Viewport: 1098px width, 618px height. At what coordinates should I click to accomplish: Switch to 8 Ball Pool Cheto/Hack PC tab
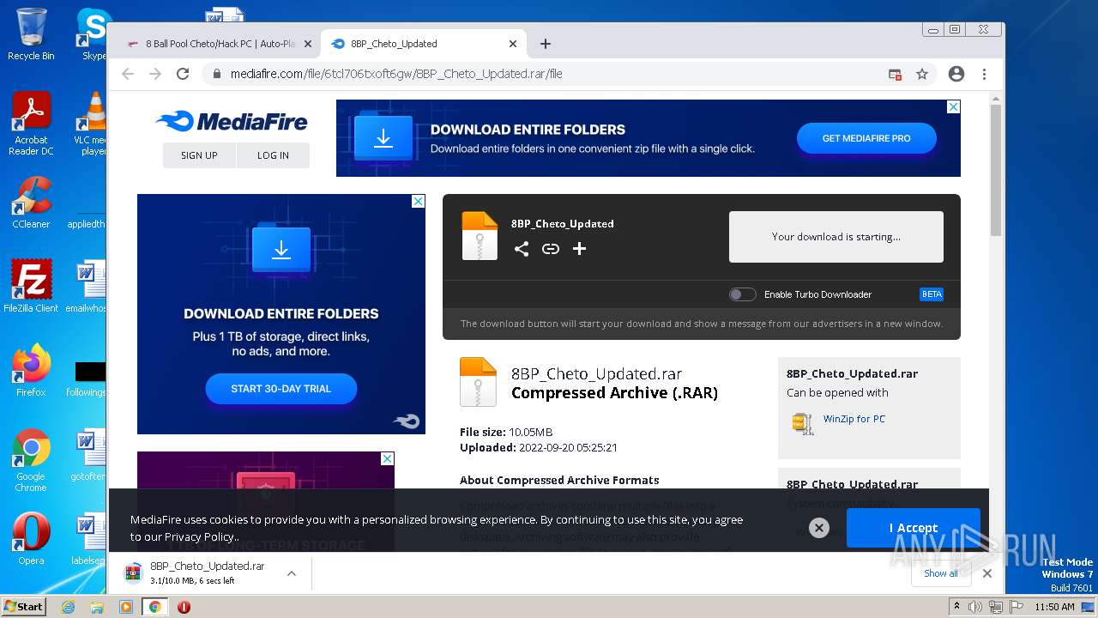[x=218, y=44]
